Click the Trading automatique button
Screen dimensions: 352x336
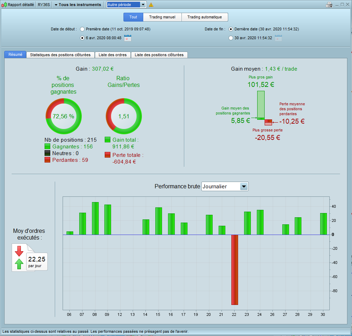(x=204, y=17)
